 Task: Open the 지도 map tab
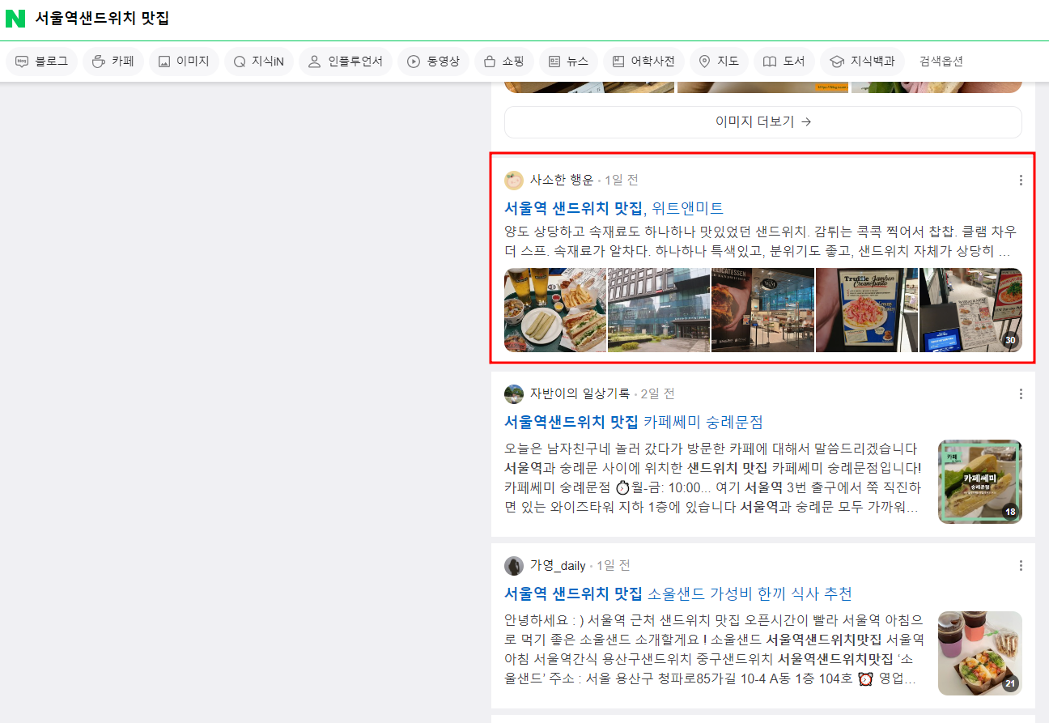point(719,62)
